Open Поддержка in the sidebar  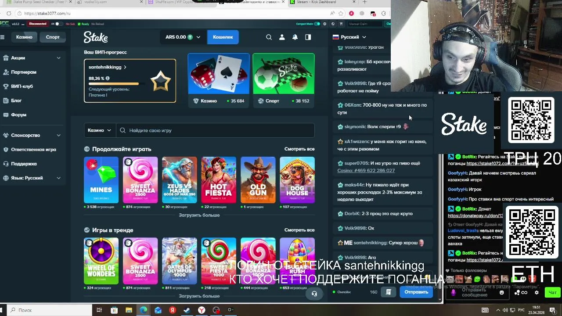click(x=24, y=164)
